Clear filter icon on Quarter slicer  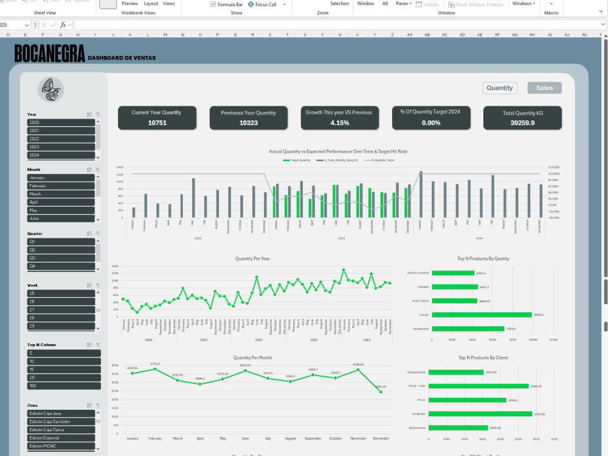[98, 233]
